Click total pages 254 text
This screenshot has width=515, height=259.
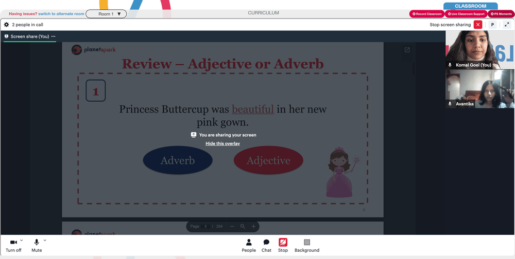click(219, 227)
